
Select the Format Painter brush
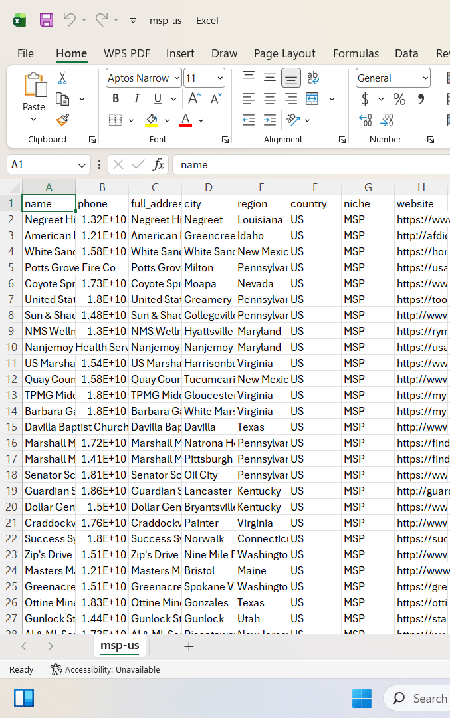click(62, 120)
